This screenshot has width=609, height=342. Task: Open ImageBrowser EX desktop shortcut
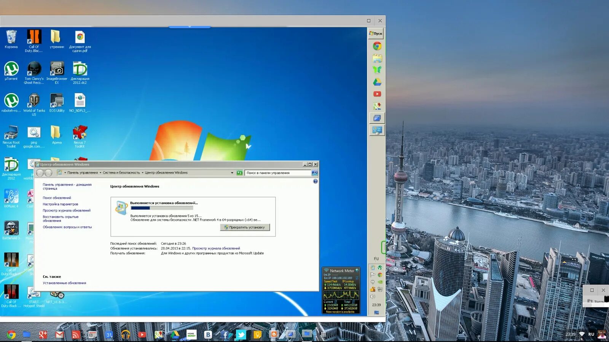point(57,73)
